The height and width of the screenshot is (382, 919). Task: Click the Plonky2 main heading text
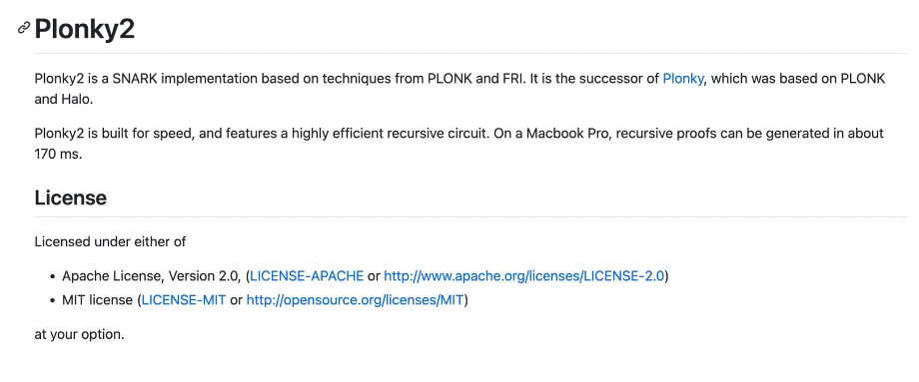click(84, 29)
